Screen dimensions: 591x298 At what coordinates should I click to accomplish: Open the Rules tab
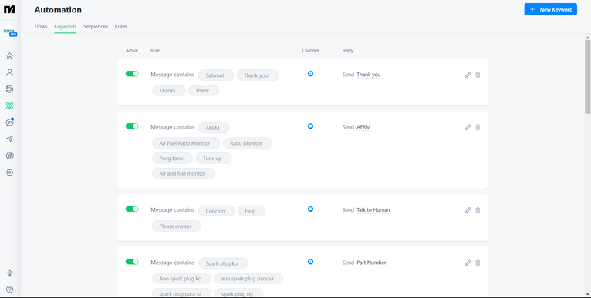121,27
